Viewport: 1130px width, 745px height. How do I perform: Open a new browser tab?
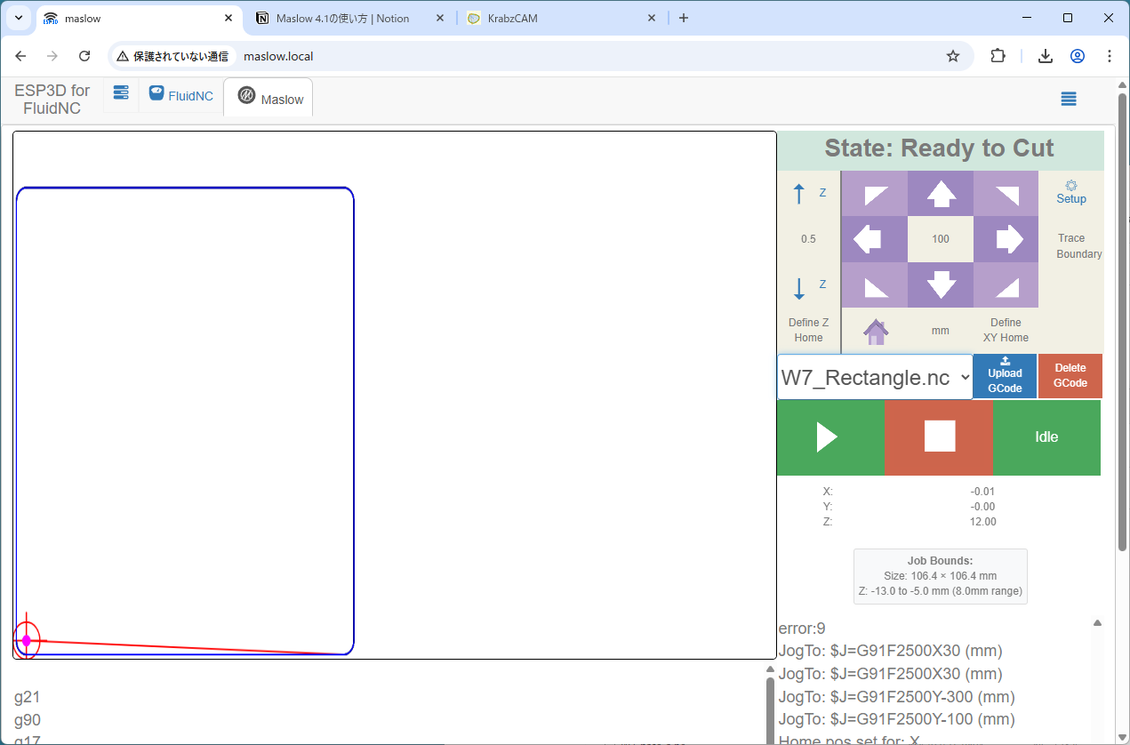[684, 18]
